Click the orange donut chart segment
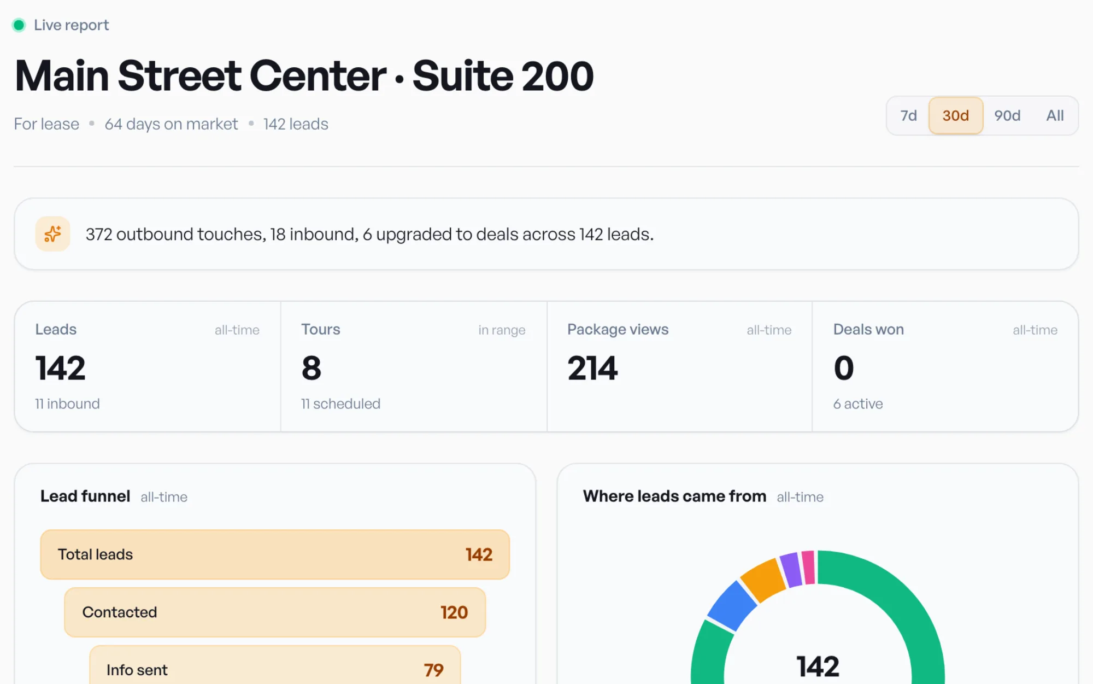The width and height of the screenshot is (1093, 684). [764, 580]
